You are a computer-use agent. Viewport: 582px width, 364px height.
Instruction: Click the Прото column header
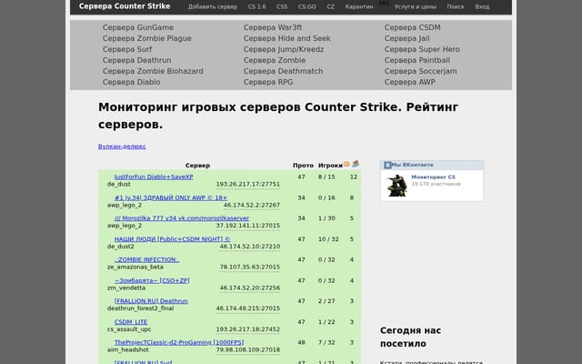(303, 166)
